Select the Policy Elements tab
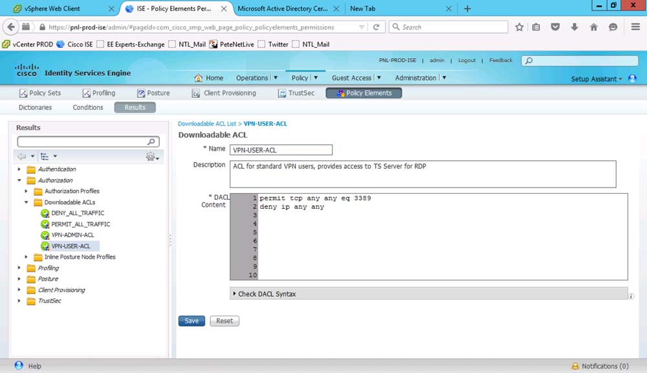 click(x=364, y=93)
